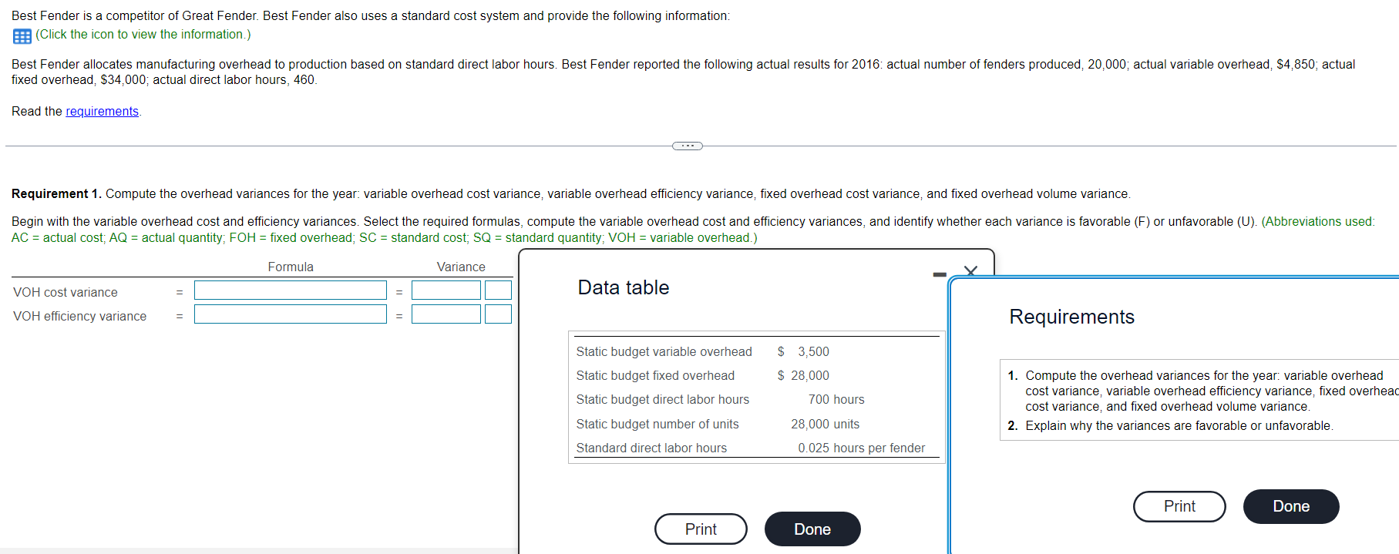Screen dimensions: 1399x554
Task: Click the '0.025 hours per fender' value
Action: click(861, 448)
